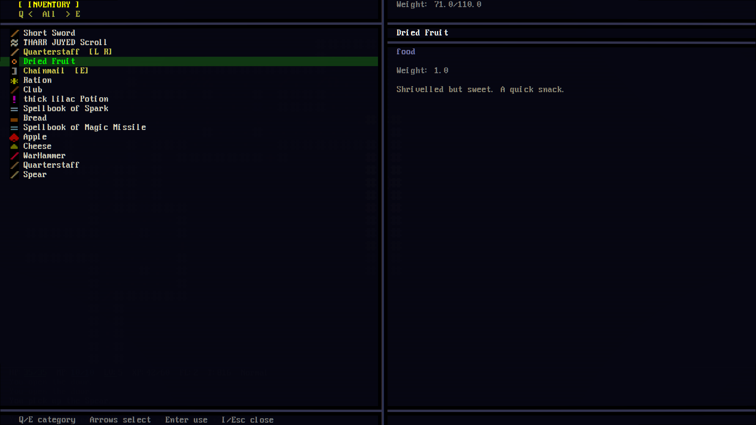Screen dimensions: 756x425
Task: Click the Ration food icon
Action: (15, 80)
